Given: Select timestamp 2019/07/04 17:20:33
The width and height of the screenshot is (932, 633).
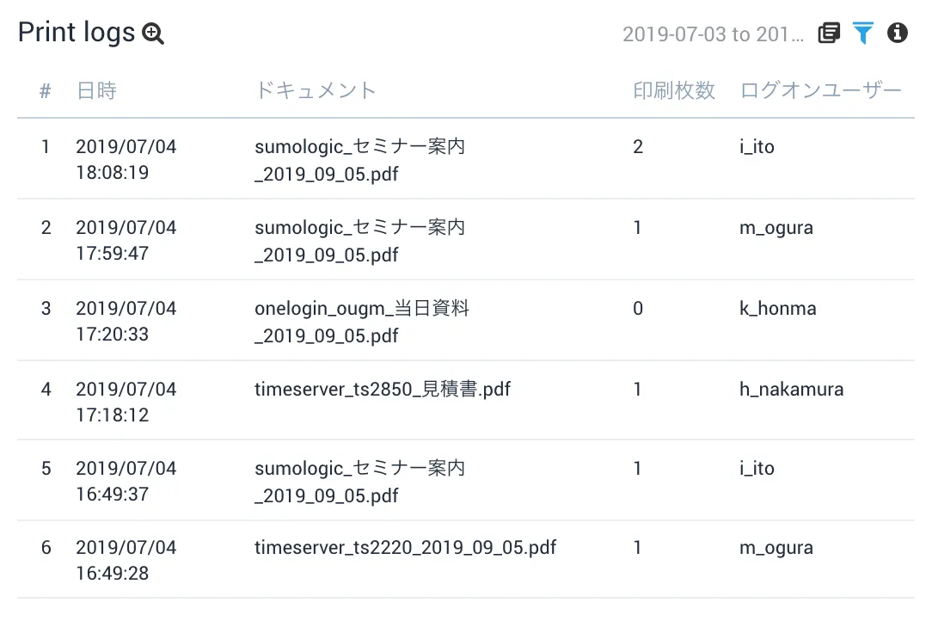Looking at the screenshot, I should [x=126, y=321].
